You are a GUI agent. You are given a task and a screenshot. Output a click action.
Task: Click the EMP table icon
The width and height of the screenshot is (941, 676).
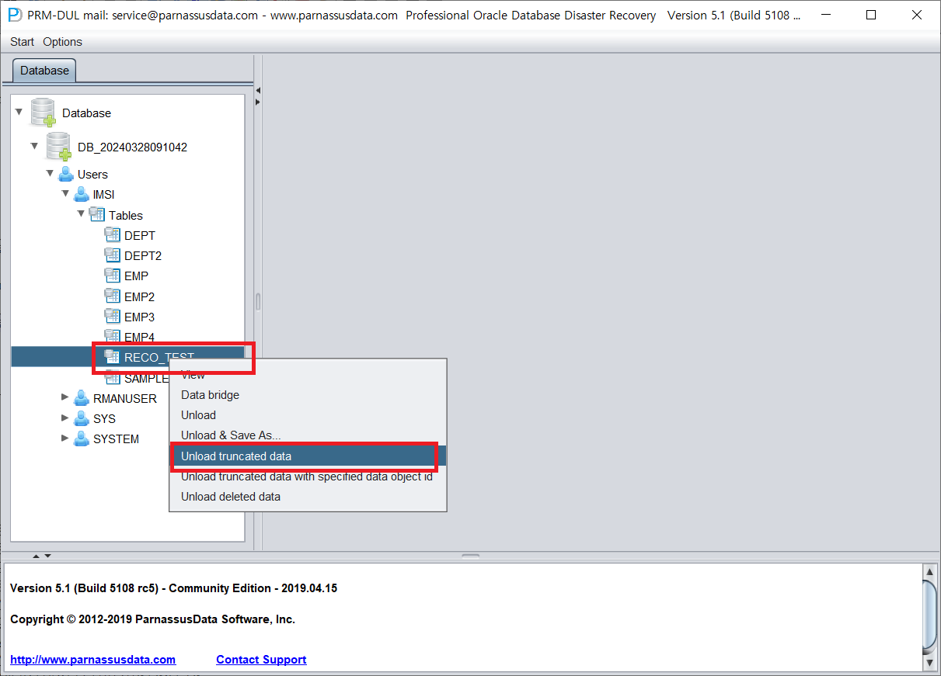point(113,276)
